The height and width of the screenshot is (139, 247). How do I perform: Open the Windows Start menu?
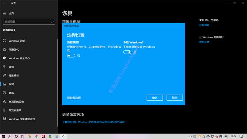(x=3, y=136)
